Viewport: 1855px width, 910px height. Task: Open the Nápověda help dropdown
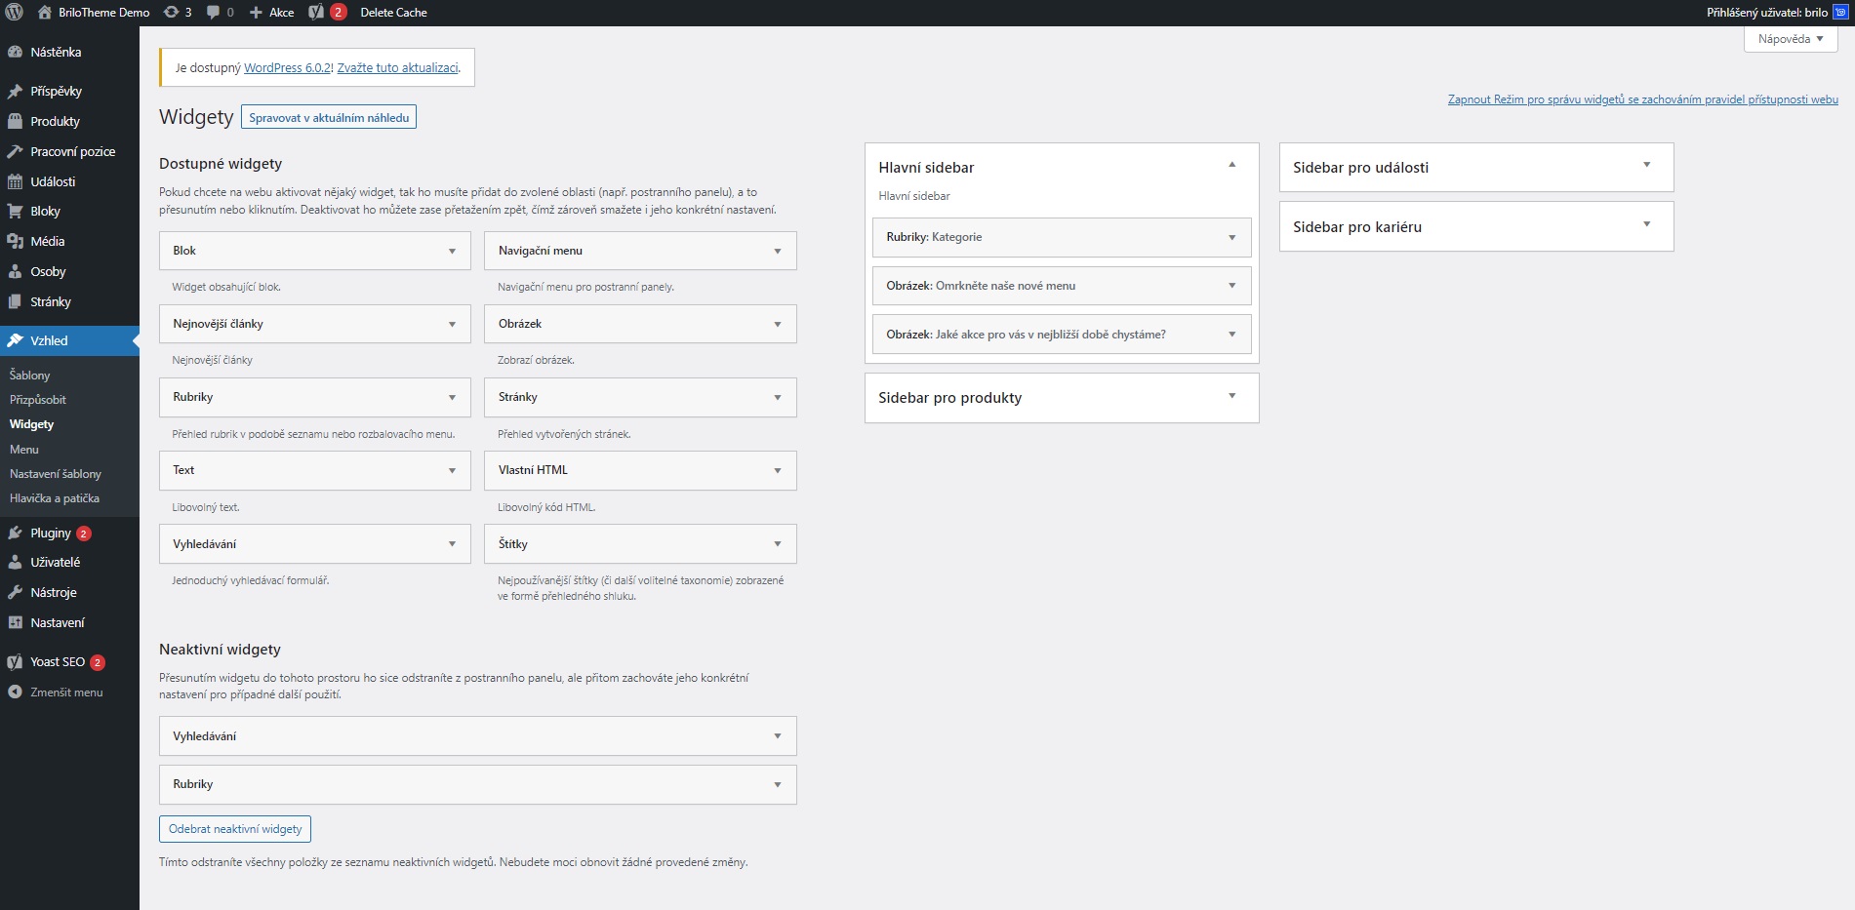[1790, 39]
